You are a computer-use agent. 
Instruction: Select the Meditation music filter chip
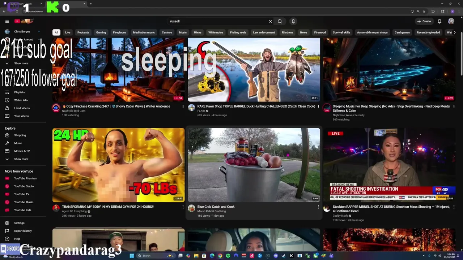(x=144, y=32)
